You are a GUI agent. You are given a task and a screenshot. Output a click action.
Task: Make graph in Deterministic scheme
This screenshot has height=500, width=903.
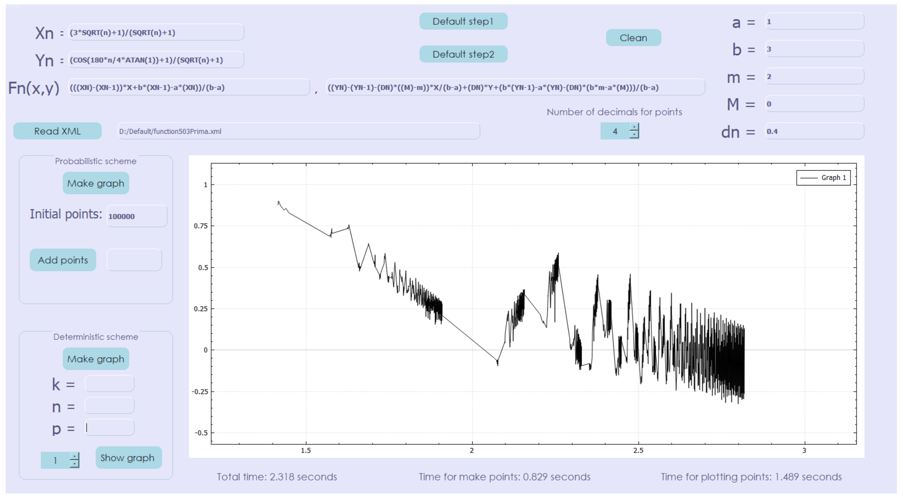click(x=96, y=359)
